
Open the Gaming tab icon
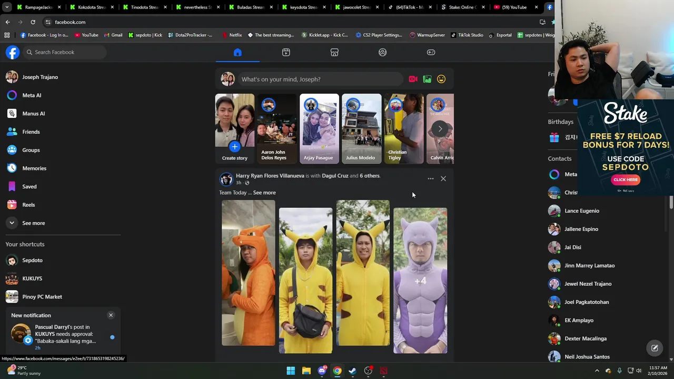point(431,52)
